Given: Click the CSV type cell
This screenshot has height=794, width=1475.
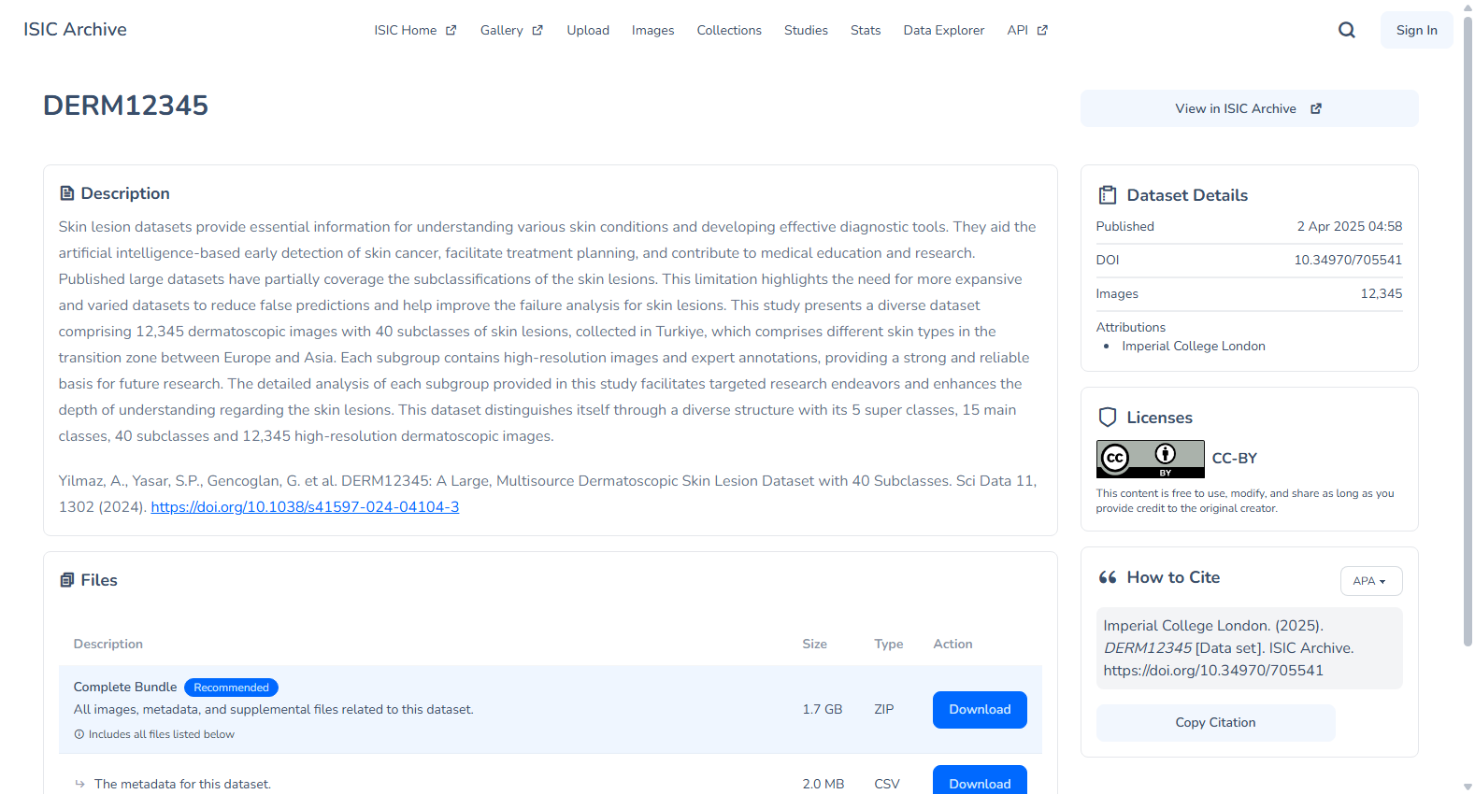Looking at the screenshot, I should pos(887,784).
